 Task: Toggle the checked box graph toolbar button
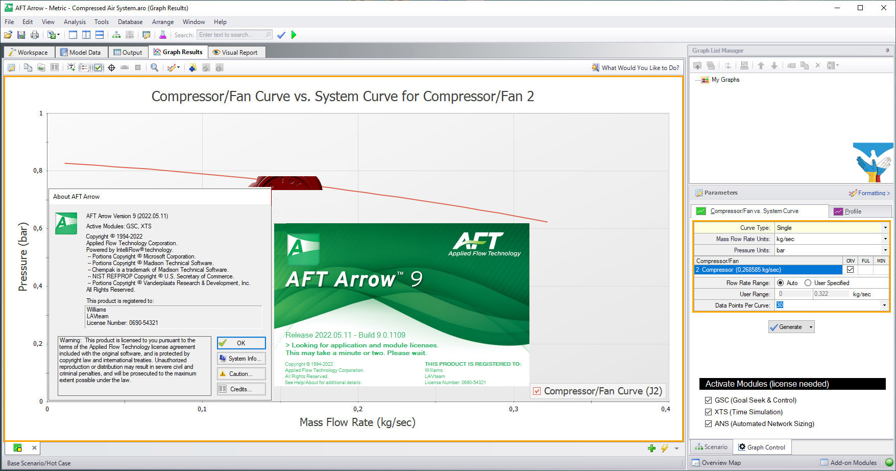[98, 67]
